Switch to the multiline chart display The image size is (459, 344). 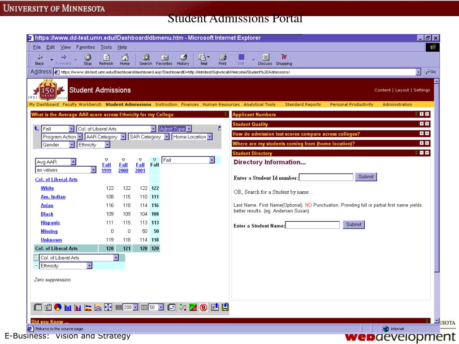point(98,307)
